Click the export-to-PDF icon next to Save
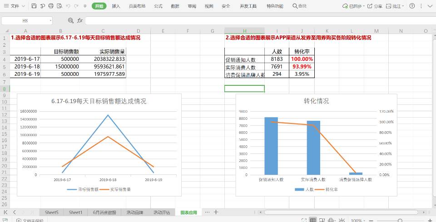Image resolution: width=436 pixels, height=222 pixels. [x=43, y=6]
